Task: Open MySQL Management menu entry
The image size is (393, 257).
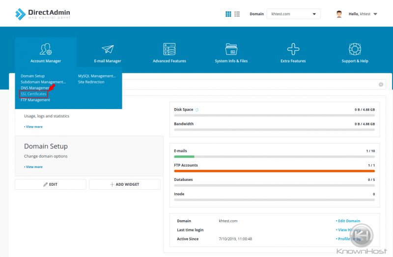Action: click(97, 76)
